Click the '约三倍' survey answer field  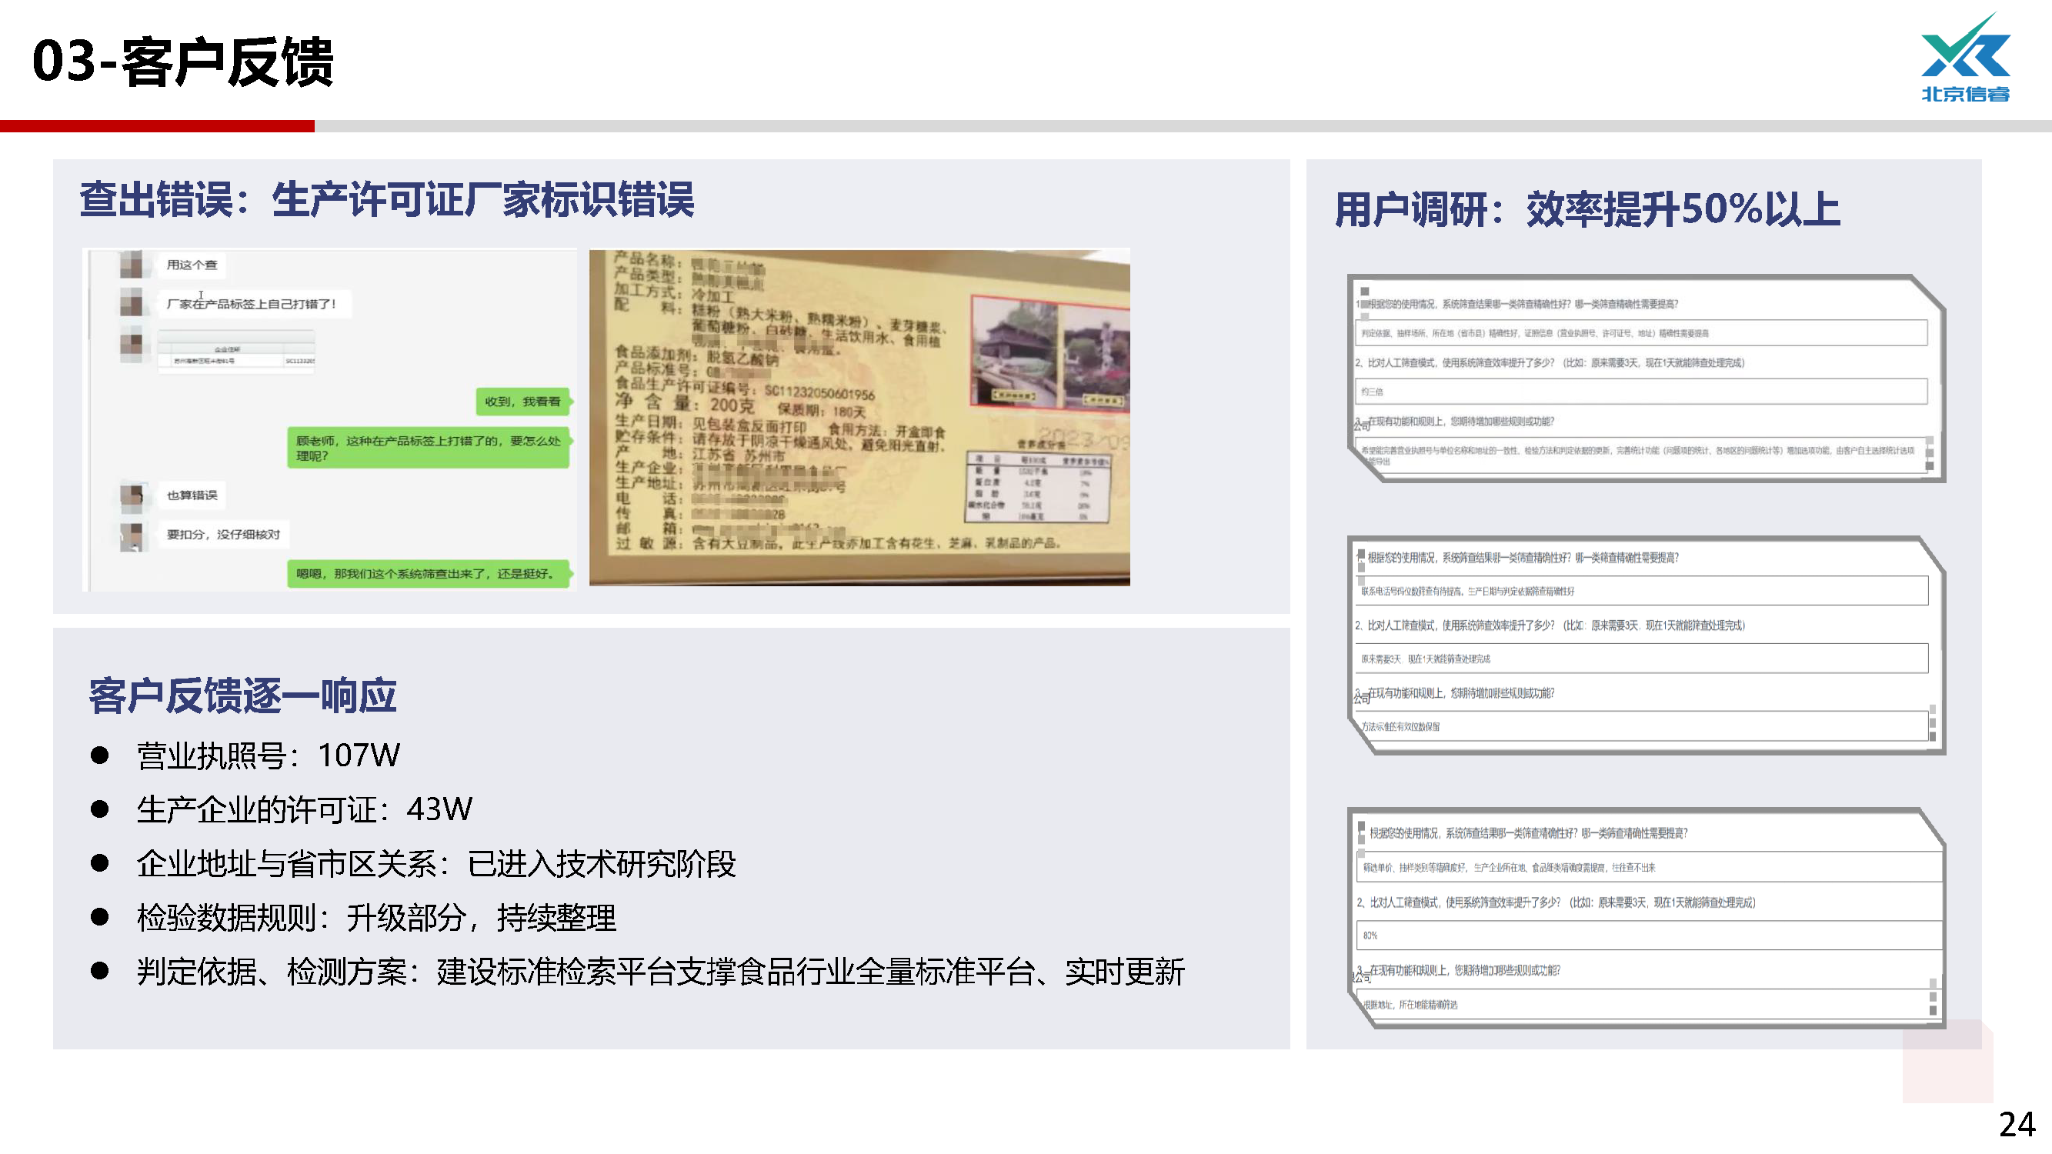(1641, 392)
